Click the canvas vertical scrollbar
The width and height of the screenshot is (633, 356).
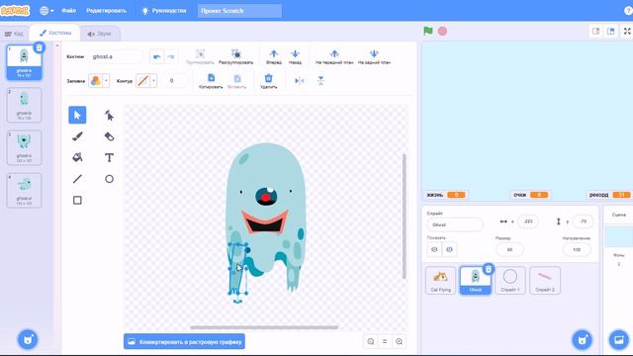click(x=405, y=217)
